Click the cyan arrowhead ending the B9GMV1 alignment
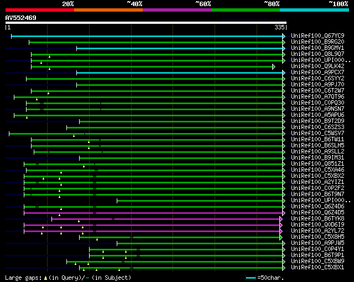The width and height of the screenshot is (354, 282). (284, 48)
